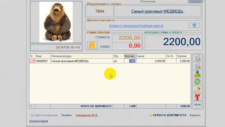Select the quantity cell 1,000 in row
This screenshot has width=225, height=127.
click(x=130, y=61)
